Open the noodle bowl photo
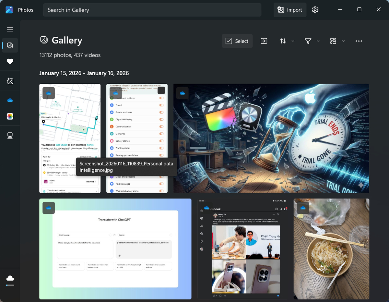Screen dimensions: 389x302 pos(331,249)
